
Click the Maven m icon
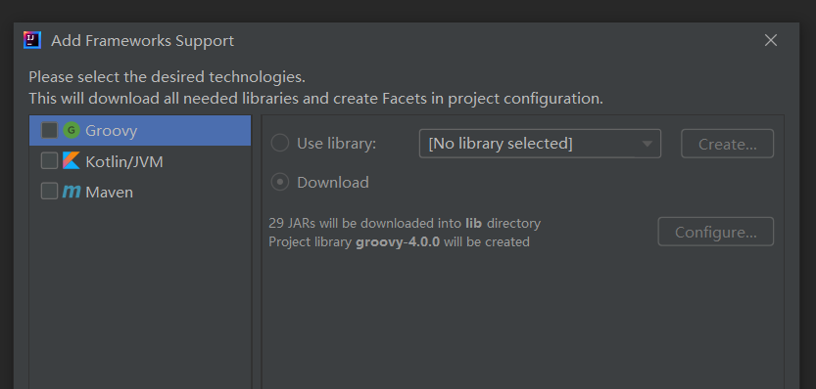pos(72,192)
